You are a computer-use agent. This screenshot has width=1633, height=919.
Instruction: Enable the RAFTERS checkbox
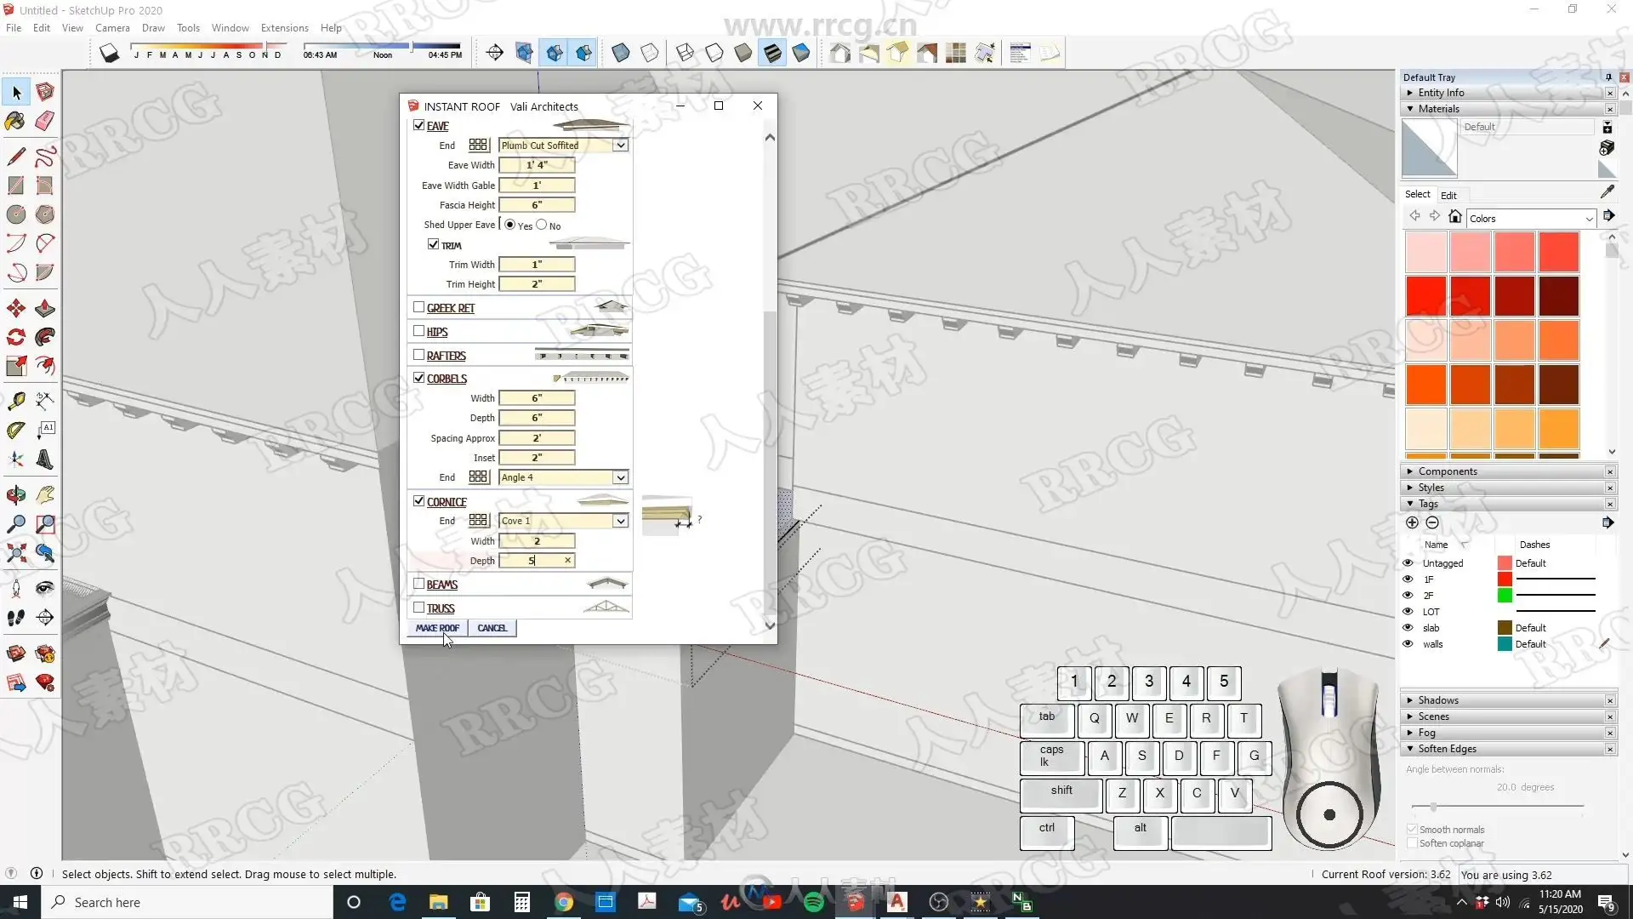[418, 355]
